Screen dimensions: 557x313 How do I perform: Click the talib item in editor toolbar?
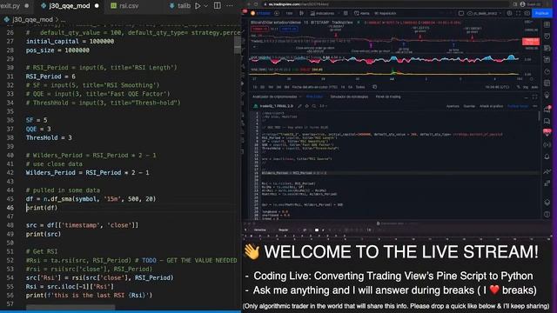pyautogui.click(x=180, y=6)
